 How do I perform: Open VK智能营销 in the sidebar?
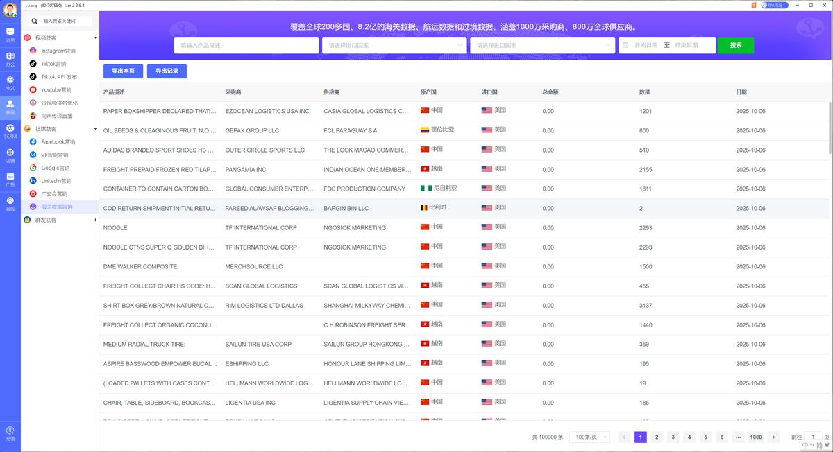[55, 155]
